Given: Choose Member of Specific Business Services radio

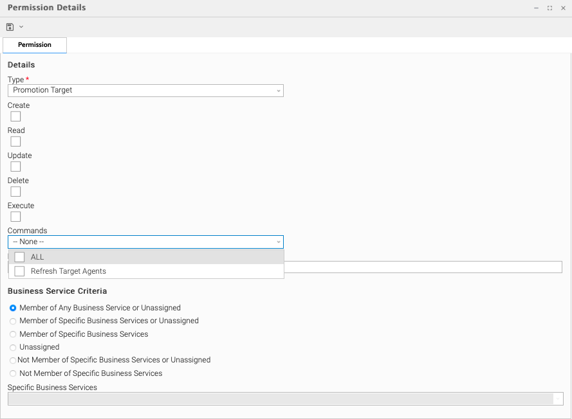Looking at the screenshot, I should tap(13, 334).
